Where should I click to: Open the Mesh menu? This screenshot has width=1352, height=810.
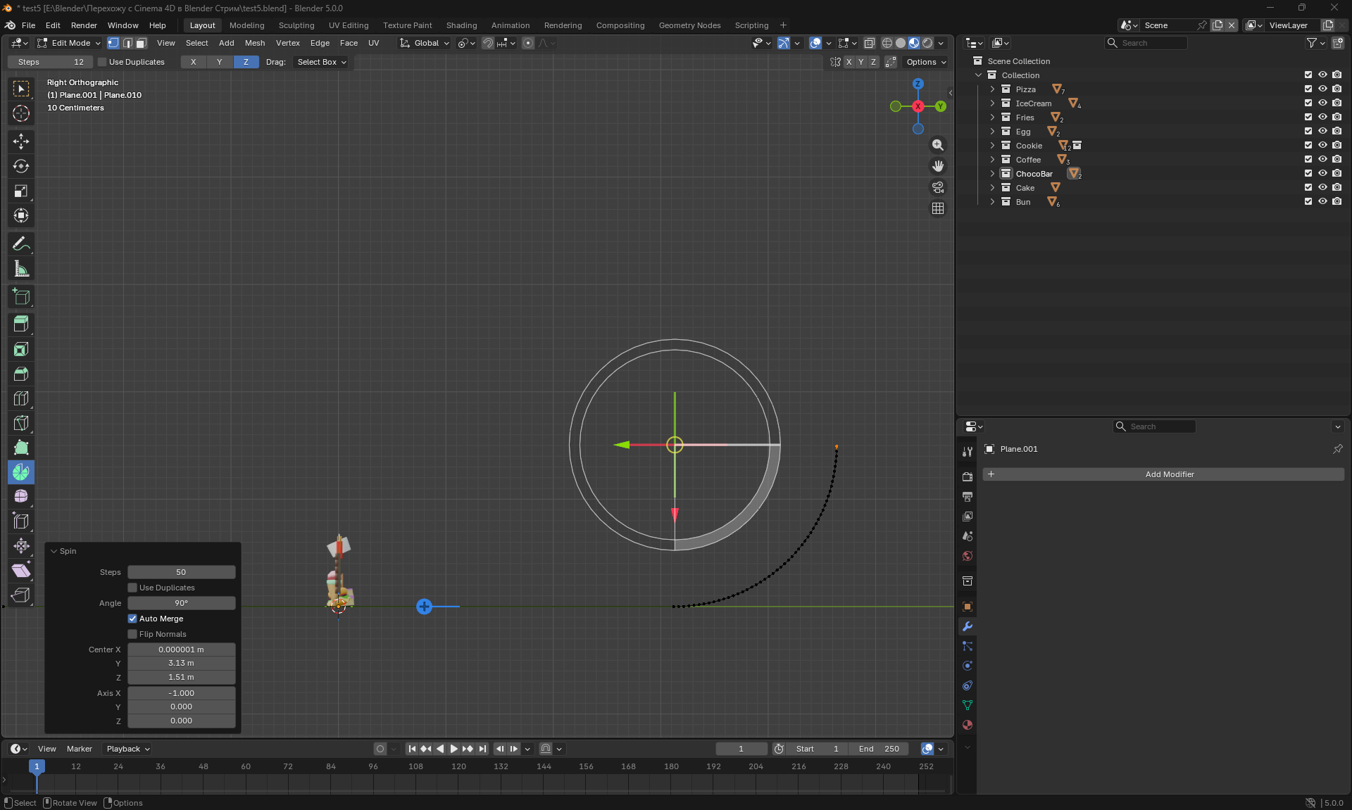coord(255,43)
